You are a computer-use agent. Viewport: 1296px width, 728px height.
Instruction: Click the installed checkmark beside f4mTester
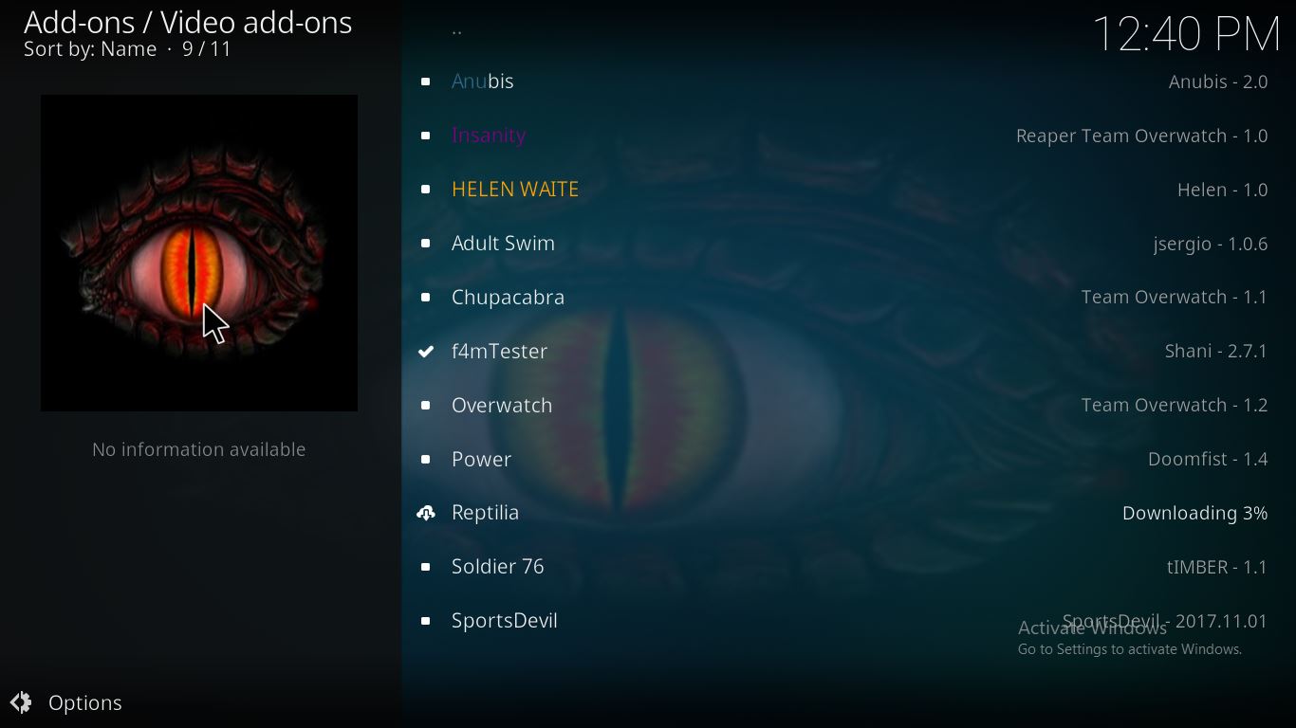point(426,352)
